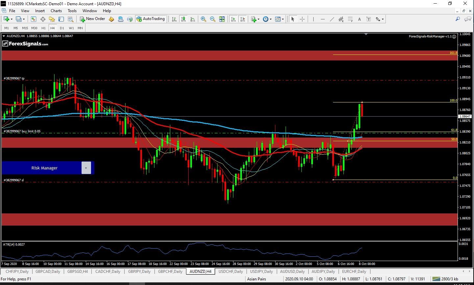Toggle chart shift
The width and height of the screenshot is (474, 285).
(243, 19)
